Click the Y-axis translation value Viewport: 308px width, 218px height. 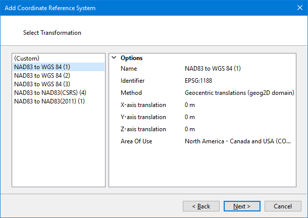[x=190, y=117]
